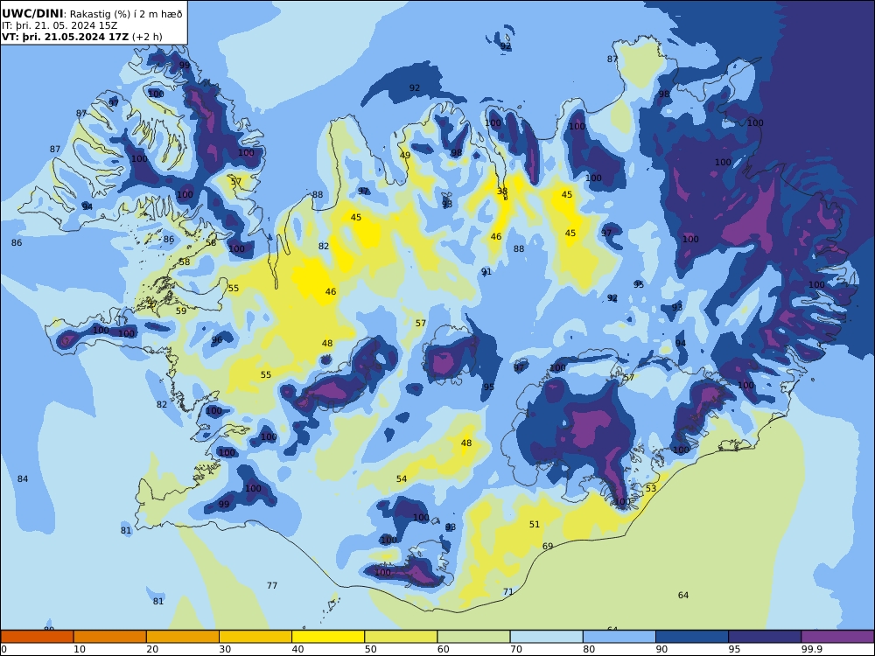
Task: Click the 0–10 dark orange legend segment
Action: coord(37,637)
